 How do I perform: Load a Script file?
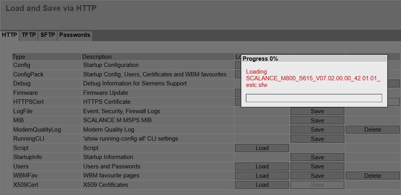[262, 148]
